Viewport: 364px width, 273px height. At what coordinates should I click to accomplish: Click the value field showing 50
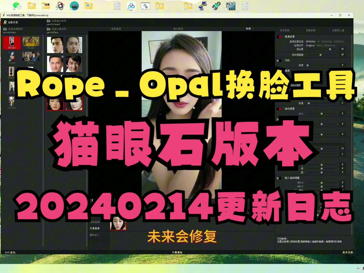click(x=343, y=148)
